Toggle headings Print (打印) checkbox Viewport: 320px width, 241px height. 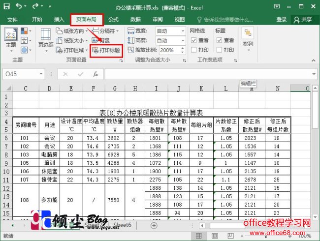[219, 50]
